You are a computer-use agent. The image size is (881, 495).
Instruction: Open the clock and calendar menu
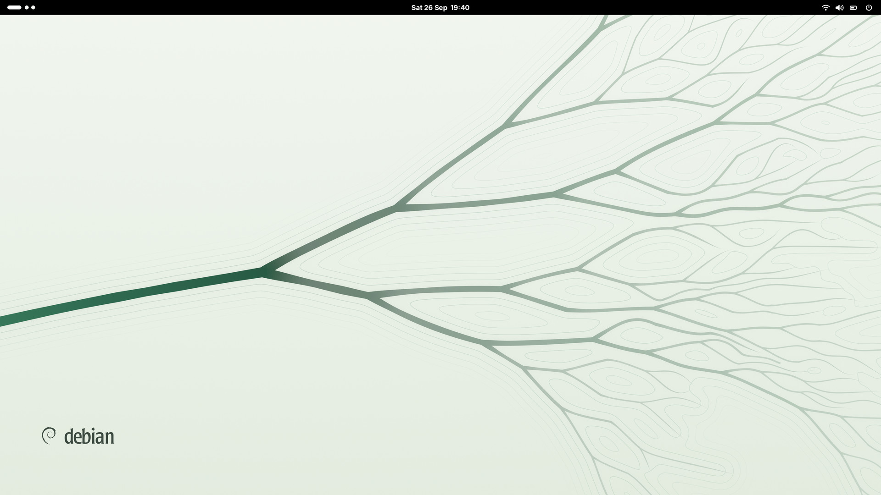pos(440,7)
